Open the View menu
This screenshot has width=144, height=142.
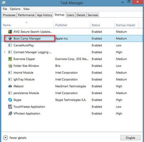[x=26, y=9]
